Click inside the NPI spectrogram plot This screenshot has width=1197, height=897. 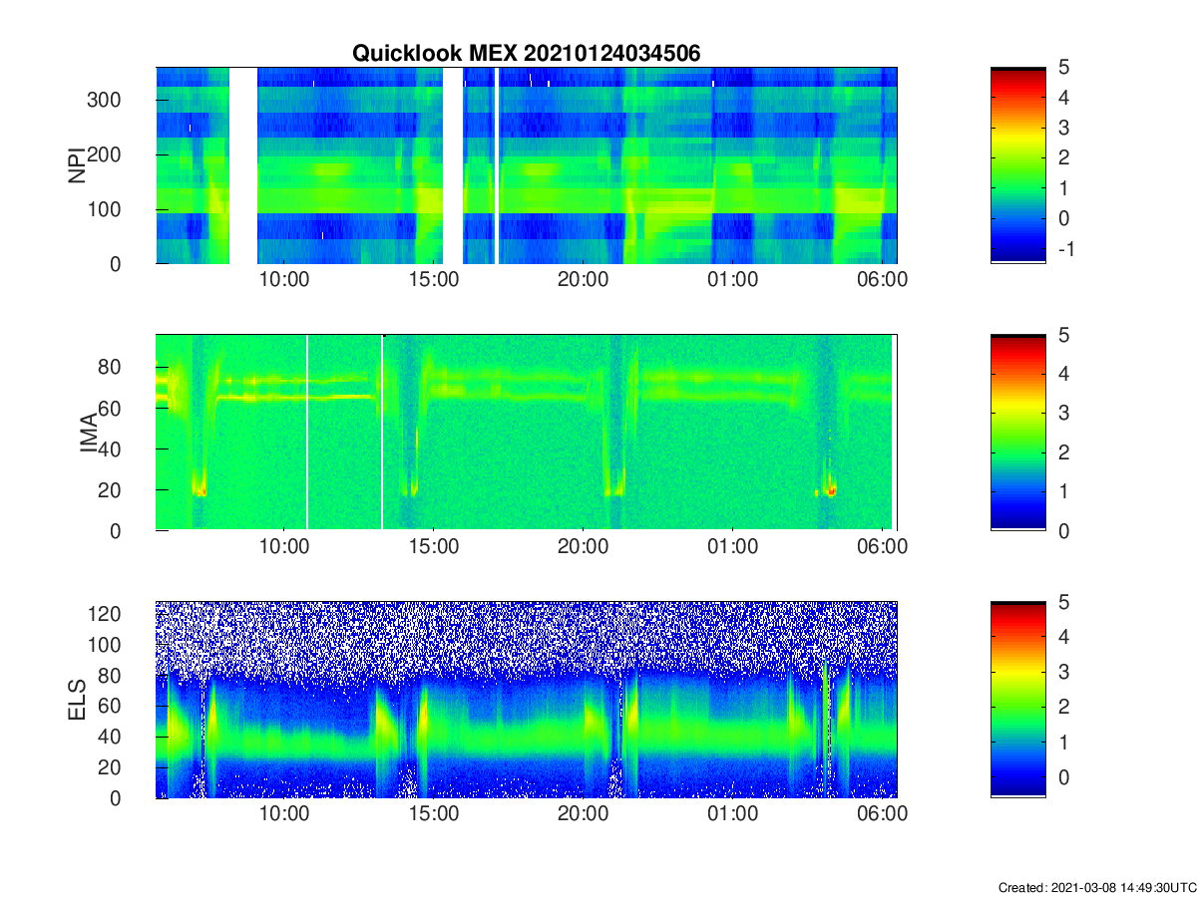(x=527, y=165)
